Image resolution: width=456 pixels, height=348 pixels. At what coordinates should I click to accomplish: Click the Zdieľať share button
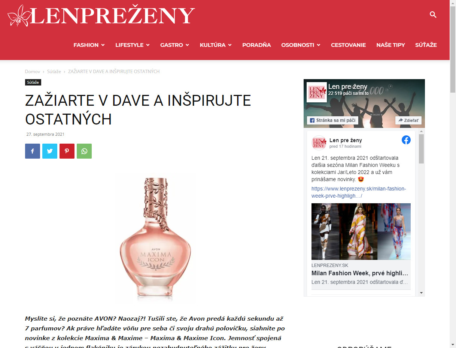coord(408,120)
